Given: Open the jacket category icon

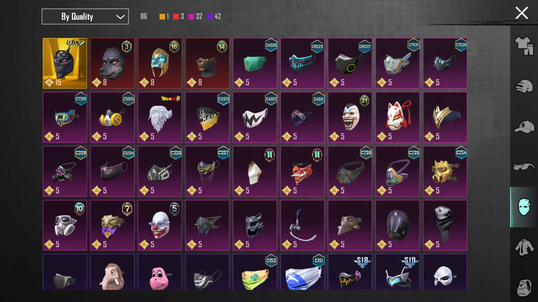Looking at the screenshot, I should click(524, 247).
